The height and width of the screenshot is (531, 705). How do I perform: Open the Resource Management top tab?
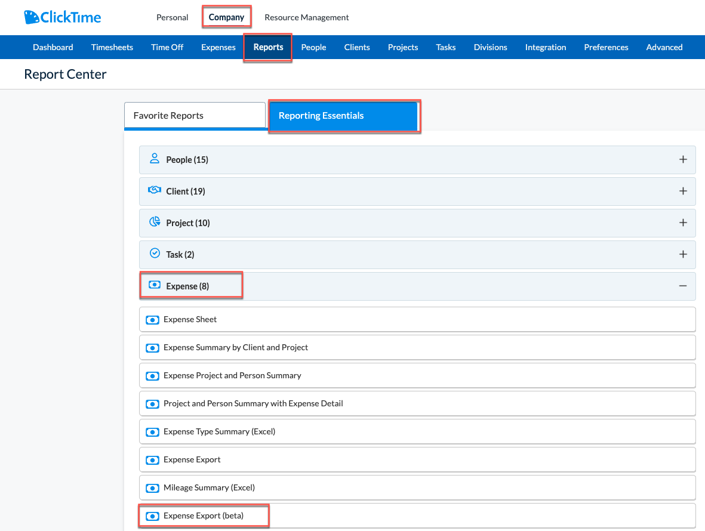pyautogui.click(x=307, y=17)
